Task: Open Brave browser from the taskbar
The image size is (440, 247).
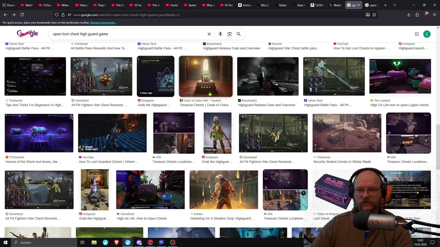Action: click(117, 243)
